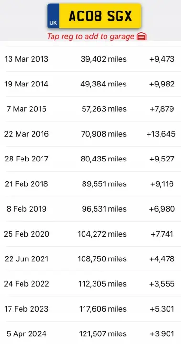The image size is (181, 344).
Task: Select the 112,305 miles reading
Action: 103,284
